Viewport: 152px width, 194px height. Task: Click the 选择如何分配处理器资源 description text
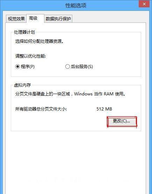(x=39, y=41)
